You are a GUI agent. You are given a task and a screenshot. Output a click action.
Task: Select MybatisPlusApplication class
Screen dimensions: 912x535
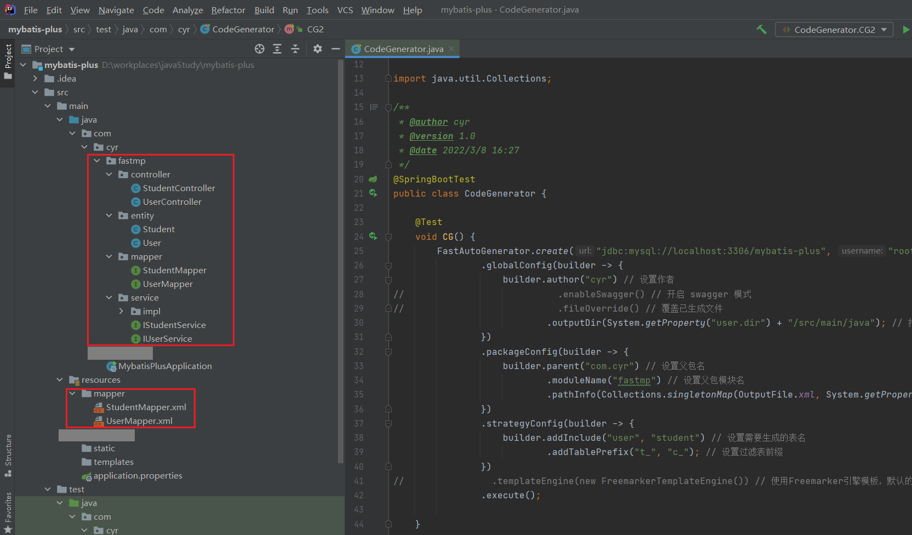pos(165,366)
